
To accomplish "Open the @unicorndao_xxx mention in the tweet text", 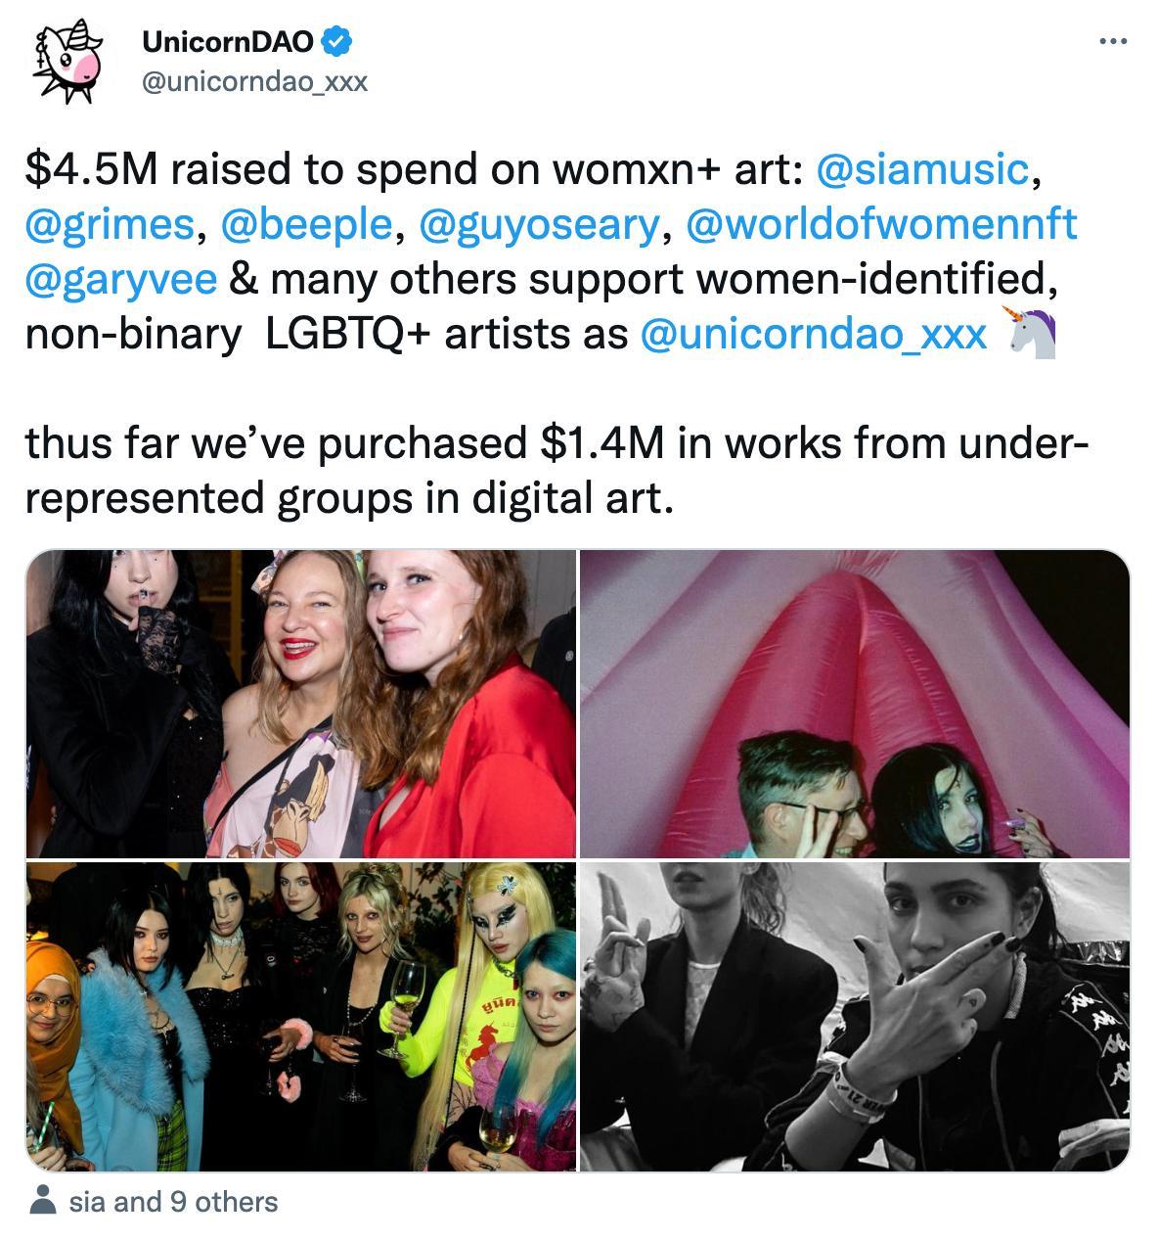I will pos(813,334).
